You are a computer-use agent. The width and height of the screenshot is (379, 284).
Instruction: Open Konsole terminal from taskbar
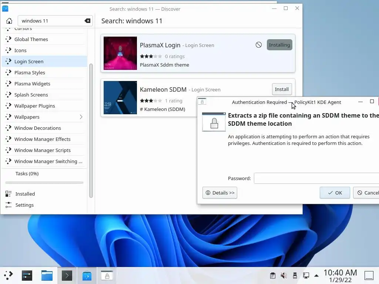coord(67,275)
